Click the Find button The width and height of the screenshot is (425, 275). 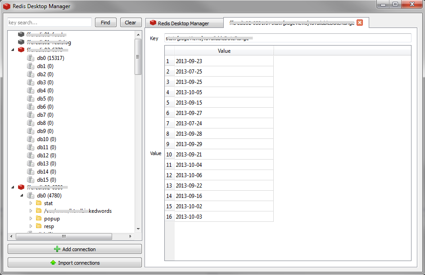pyautogui.click(x=106, y=23)
